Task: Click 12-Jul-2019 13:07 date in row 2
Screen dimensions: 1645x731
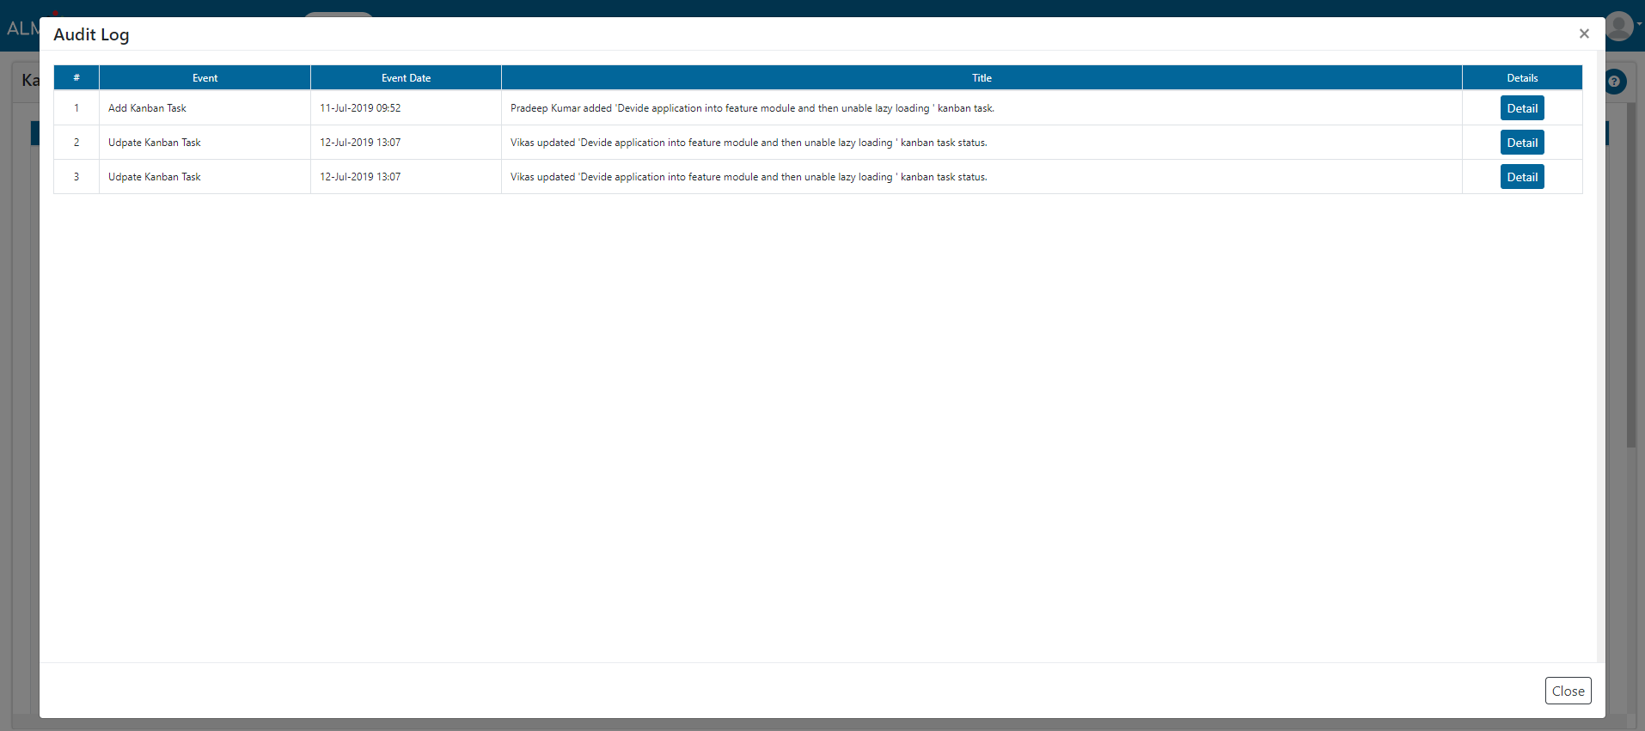Action: tap(360, 143)
